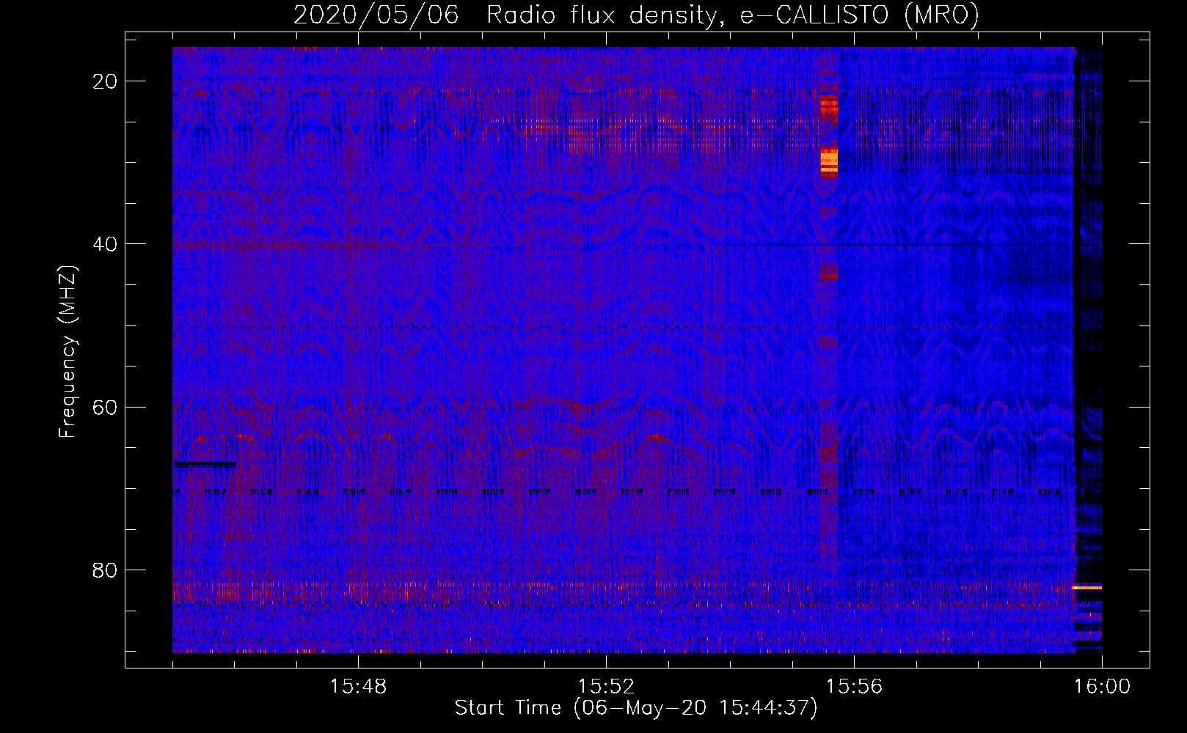Click the 16:00 time tick label

[1102, 687]
